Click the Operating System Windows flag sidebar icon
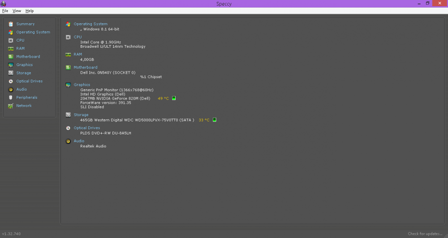 (11, 32)
